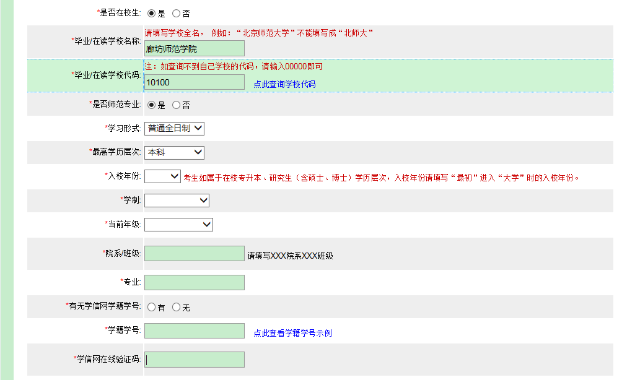Open the 当前年级 dropdown
Screen dimensions: 622x380
178,224
